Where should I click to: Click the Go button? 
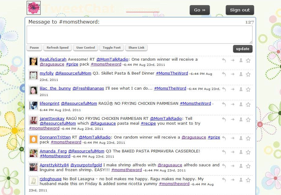[200, 10]
